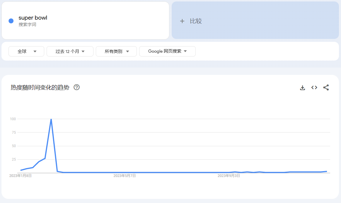Click the 100 value on the y-axis
The width and height of the screenshot is (341, 203).
(x=13, y=119)
